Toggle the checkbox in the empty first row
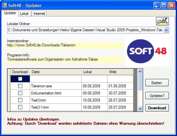Viewport: 177px width, 136px height. pos(20,79)
